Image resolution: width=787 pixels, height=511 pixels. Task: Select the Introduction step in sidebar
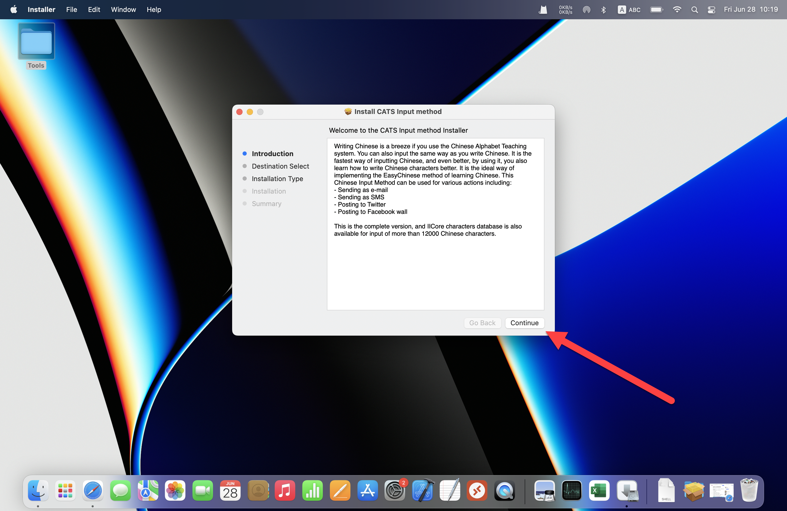[x=272, y=154]
